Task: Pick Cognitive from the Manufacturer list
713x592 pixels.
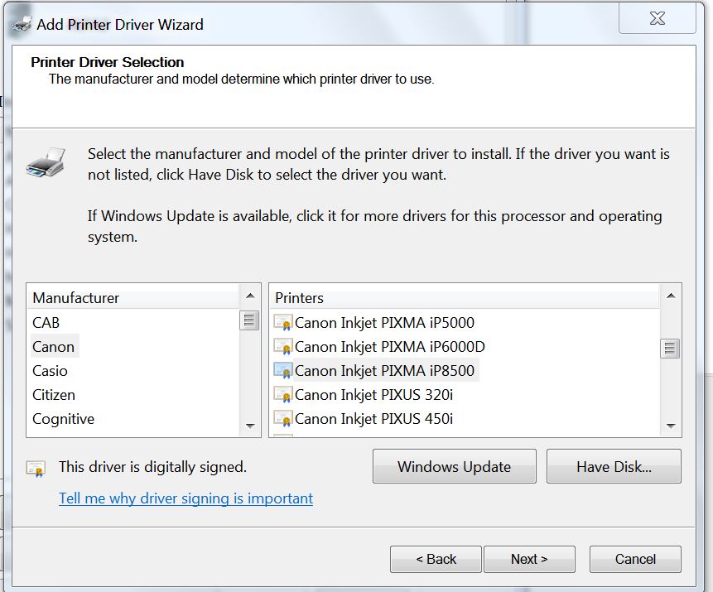Action: [63, 419]
